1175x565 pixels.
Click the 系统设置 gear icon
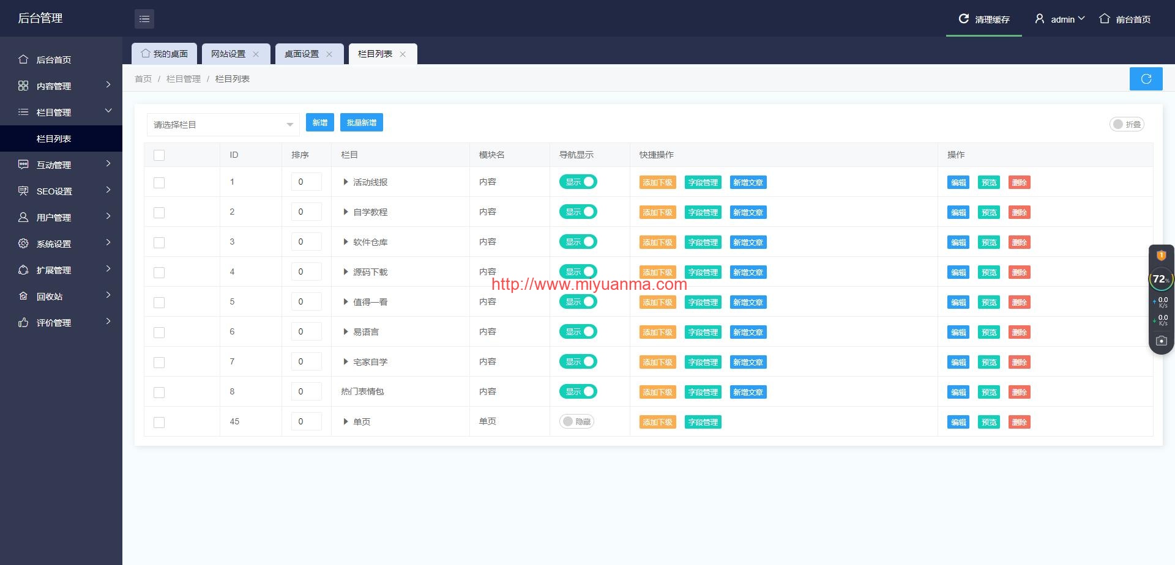pos(23,243)
